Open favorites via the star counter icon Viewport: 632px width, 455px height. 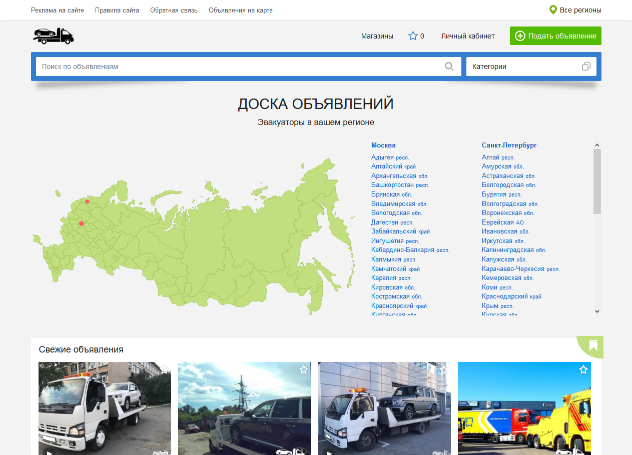pos(413,36)
